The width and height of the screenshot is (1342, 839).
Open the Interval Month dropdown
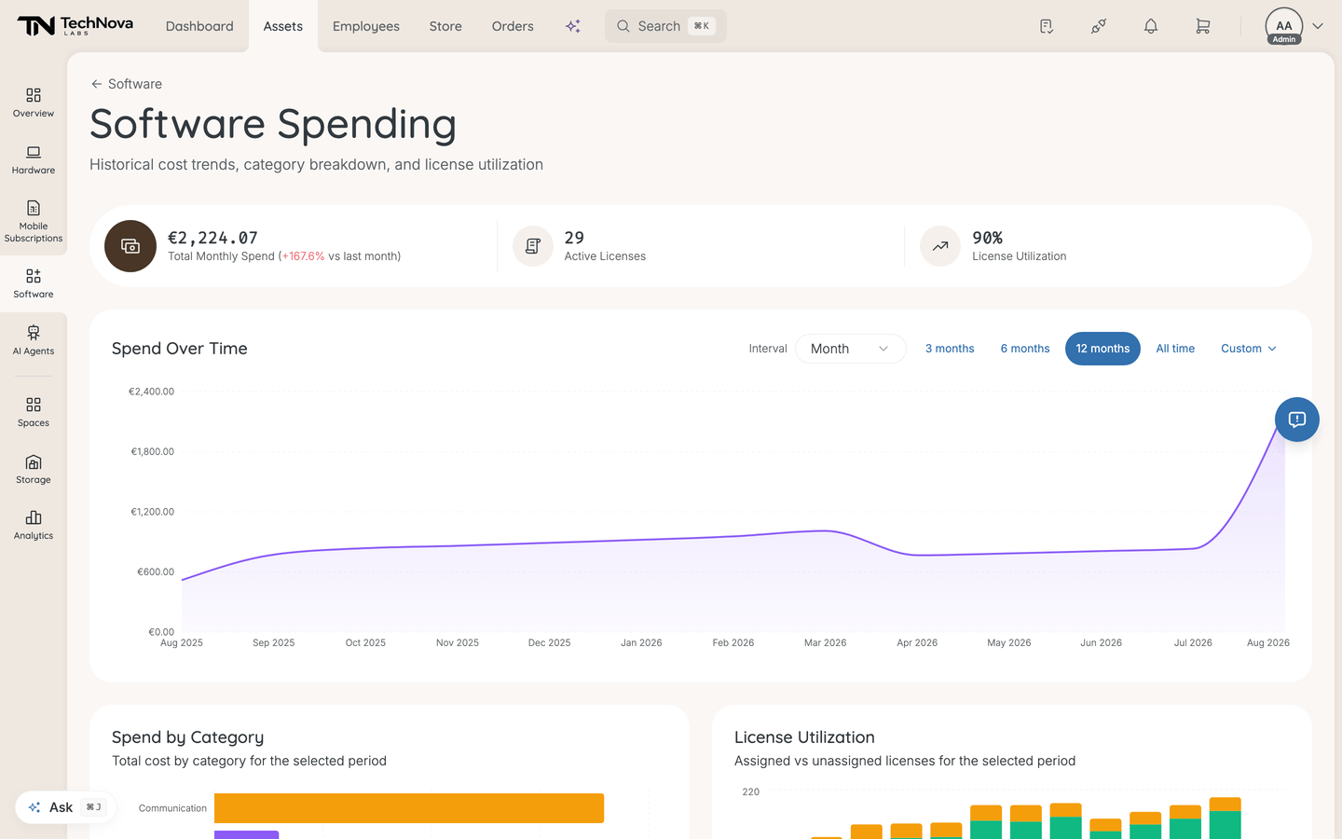tap(851, 349)
